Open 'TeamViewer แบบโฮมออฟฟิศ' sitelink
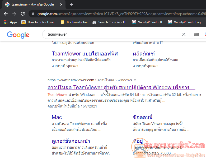Screen dimensions: 206x159 pos(85,54)
